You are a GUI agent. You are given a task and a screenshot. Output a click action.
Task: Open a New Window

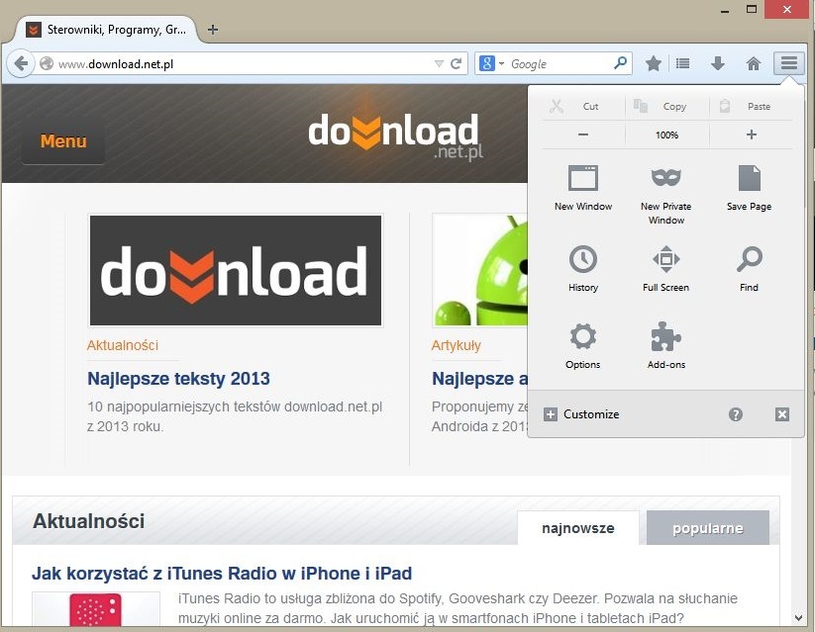[x=583, y=188]
